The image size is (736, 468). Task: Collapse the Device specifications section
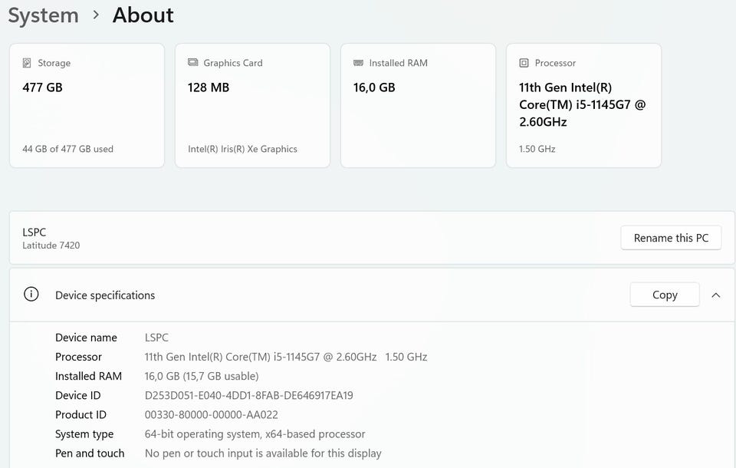(x=716, y=295)
